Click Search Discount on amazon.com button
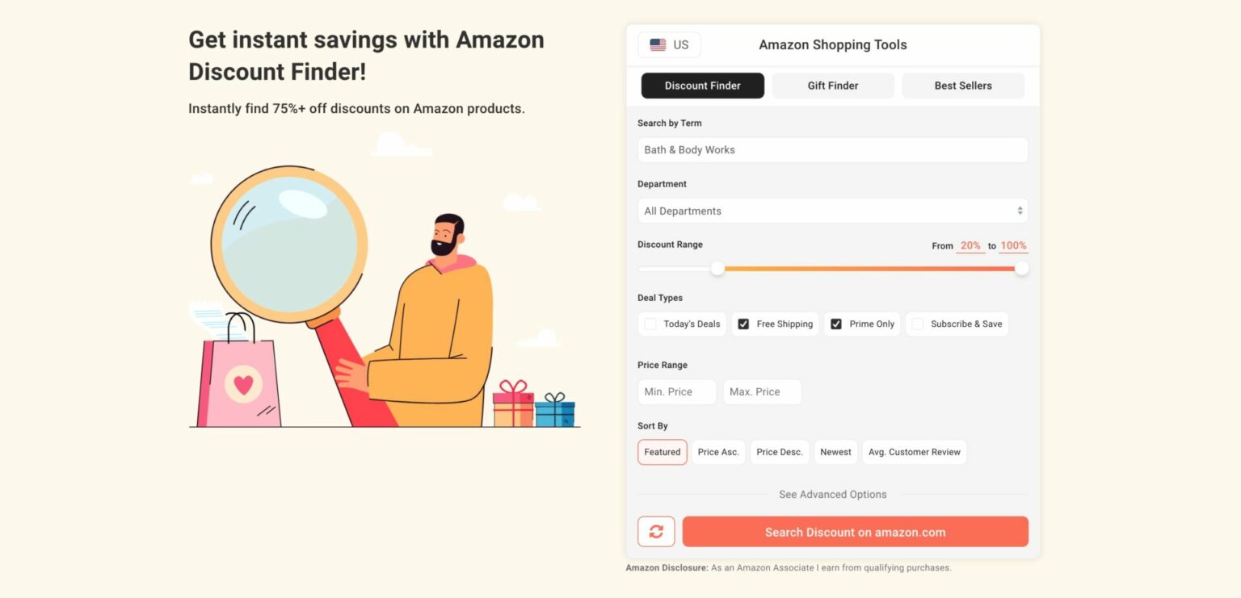Screen dimensions: 1241x598 [855, 532]
